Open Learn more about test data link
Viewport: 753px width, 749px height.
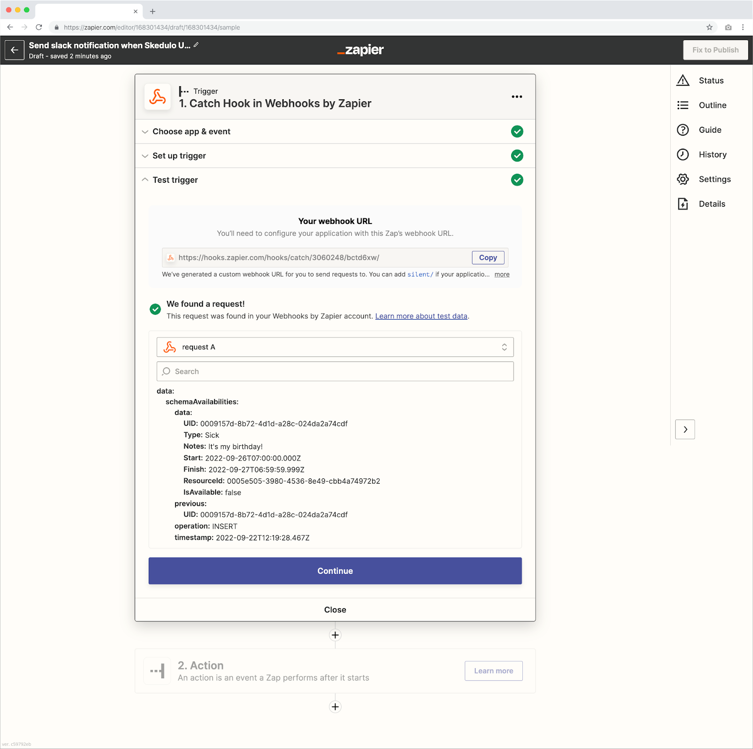421,316
